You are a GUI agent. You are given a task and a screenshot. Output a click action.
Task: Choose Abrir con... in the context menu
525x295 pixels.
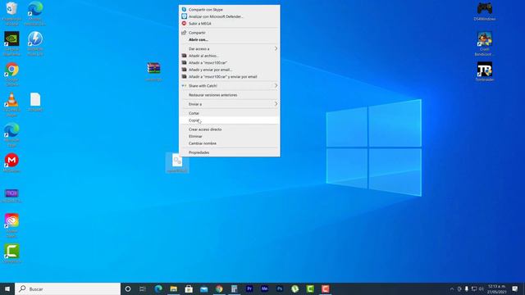230,39
